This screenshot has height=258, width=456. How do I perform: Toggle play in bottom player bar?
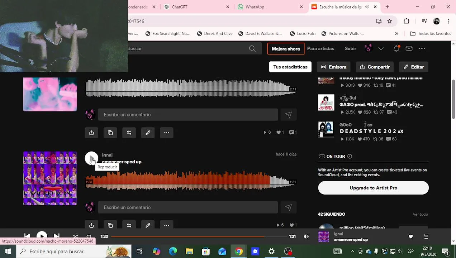tap(42, 236)
